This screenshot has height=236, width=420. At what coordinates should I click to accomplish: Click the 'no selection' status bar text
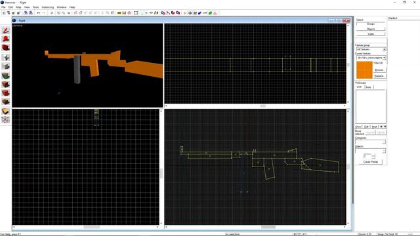click(232, 234)
